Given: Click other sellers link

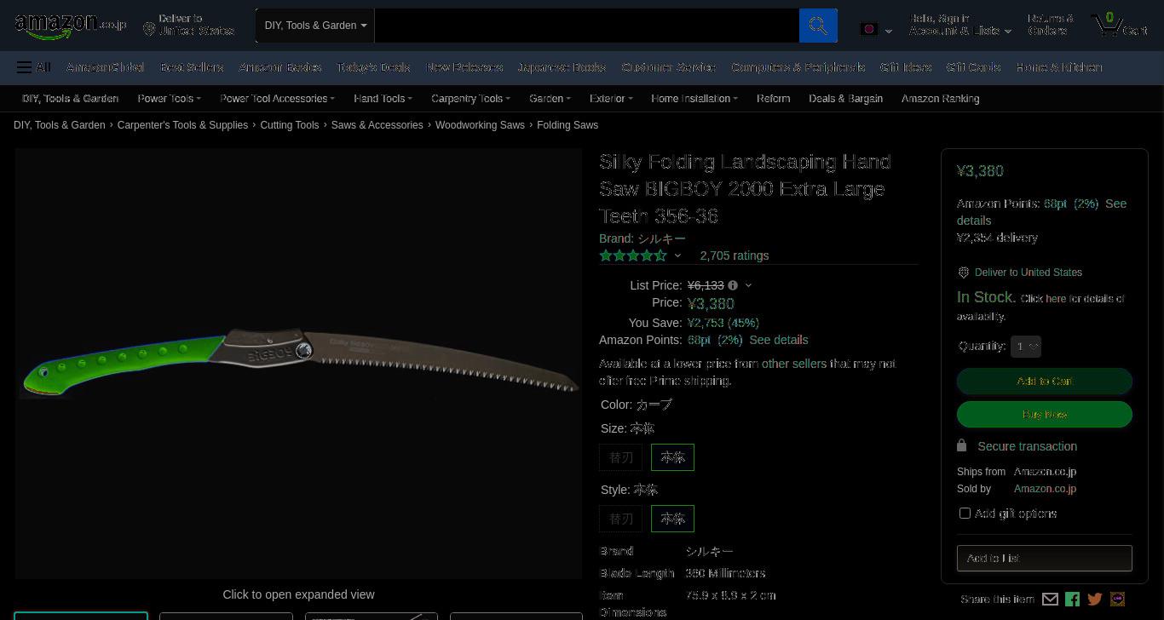Looking at the screenshot, I should point(794,364).
